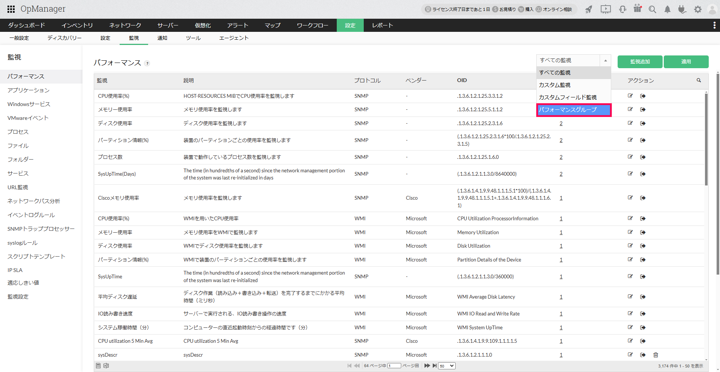The image size is (720, 372).
Task: Click the next page arrow in pagination
Action: click(x=427, y=366)
